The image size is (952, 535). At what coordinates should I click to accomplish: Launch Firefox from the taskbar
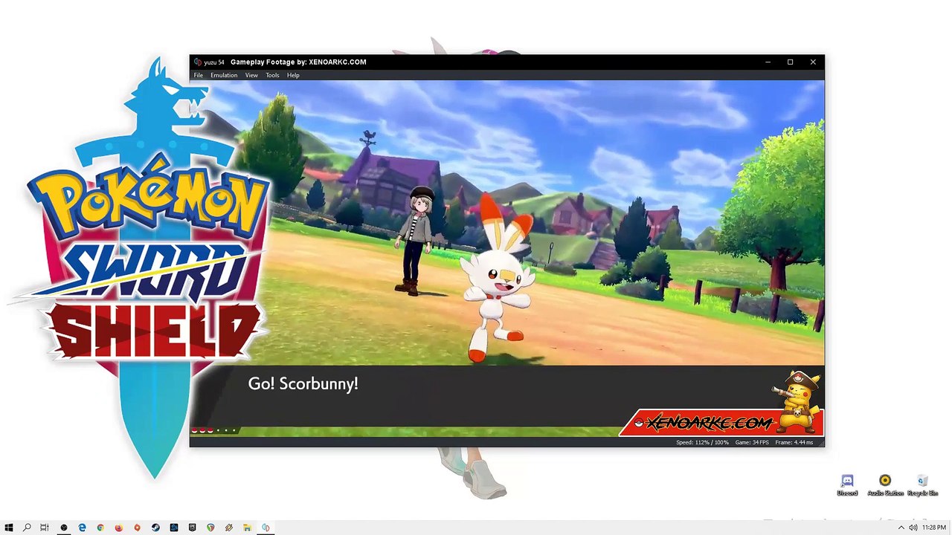(118, 528)
